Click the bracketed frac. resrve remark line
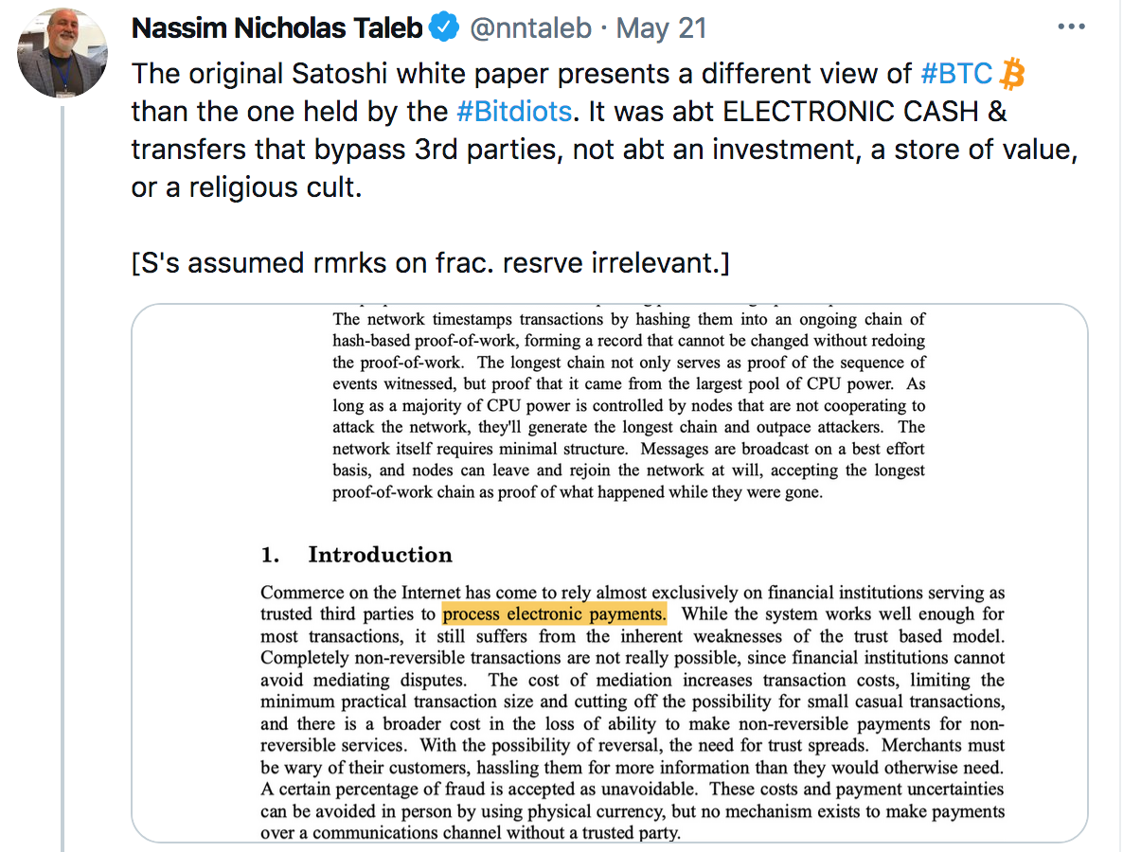 coord(431,263)
